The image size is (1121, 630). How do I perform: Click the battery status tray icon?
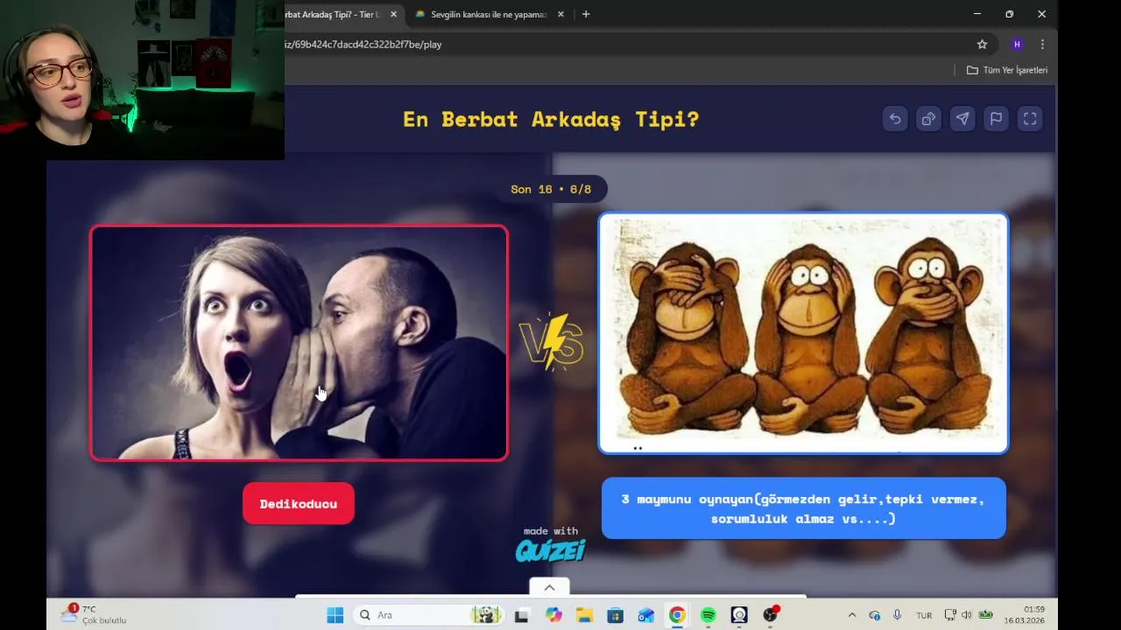(x=986, y=615)
